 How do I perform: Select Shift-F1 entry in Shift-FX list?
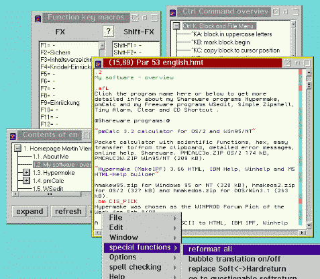127,46
